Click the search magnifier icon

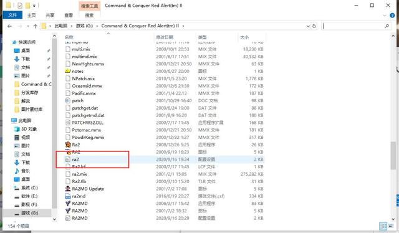pyautogui.click(x=387, y=26)
